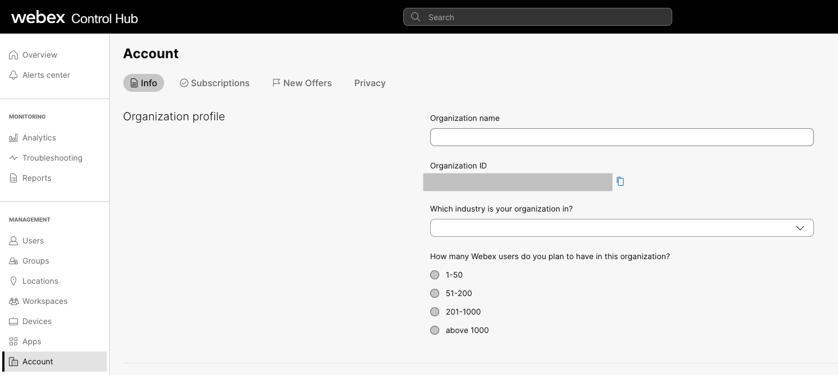Viewport: 838px width, 375px height.
Task: Open the Privacy tab
Action: [370, 83]
